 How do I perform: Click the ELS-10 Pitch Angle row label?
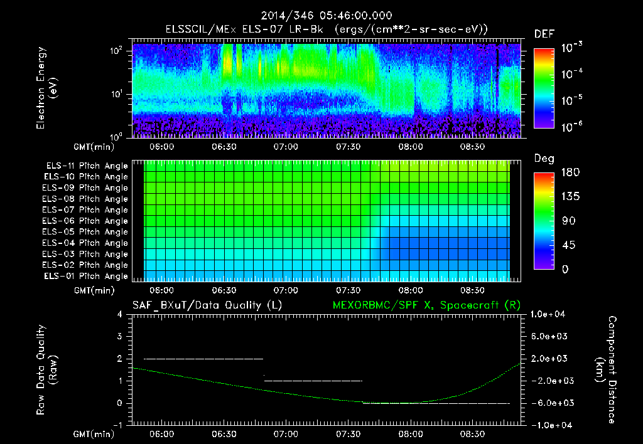click(x=86, y=177)
